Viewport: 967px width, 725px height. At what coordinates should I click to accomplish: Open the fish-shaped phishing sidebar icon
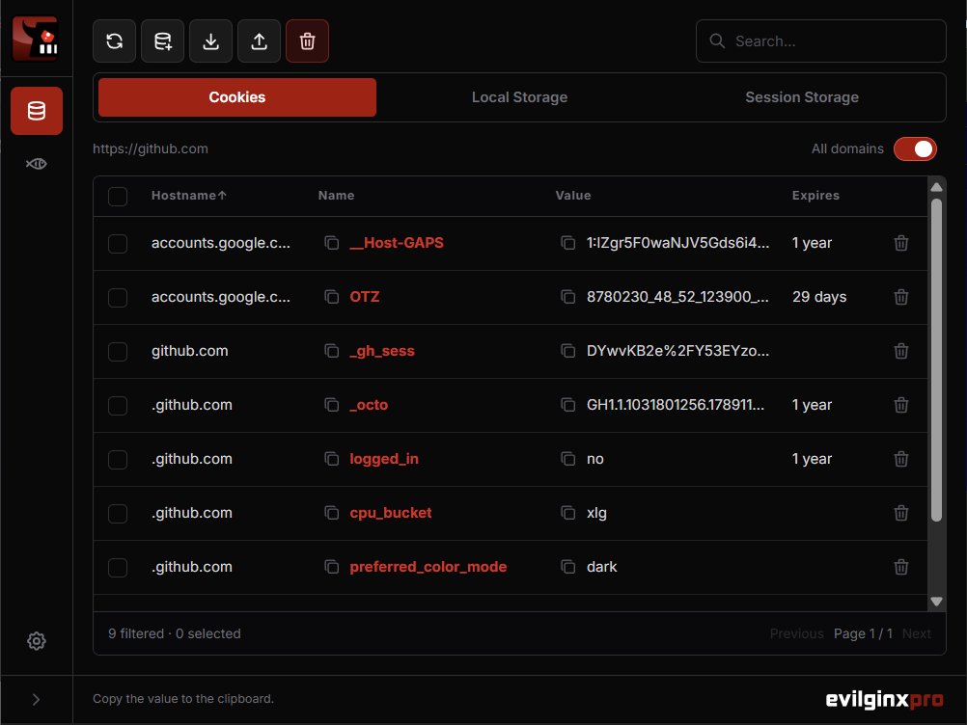click(37, 164)
